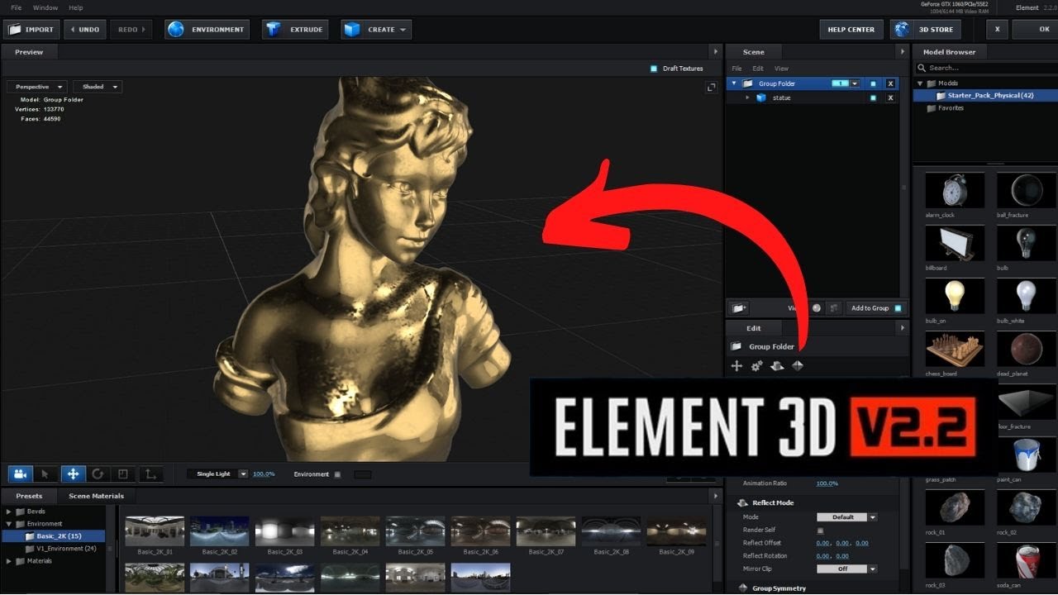Open the Shaded mode dropdown
The height and width of the screenshot is (595, 1058).
(98, 87)
